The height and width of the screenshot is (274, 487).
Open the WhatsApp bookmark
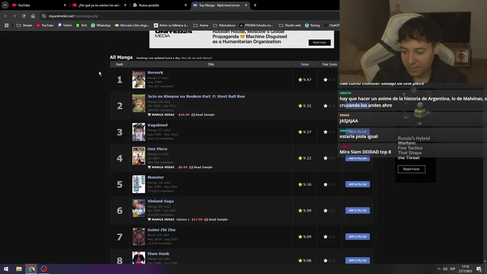pyautogui.click(x=101, y=25)
